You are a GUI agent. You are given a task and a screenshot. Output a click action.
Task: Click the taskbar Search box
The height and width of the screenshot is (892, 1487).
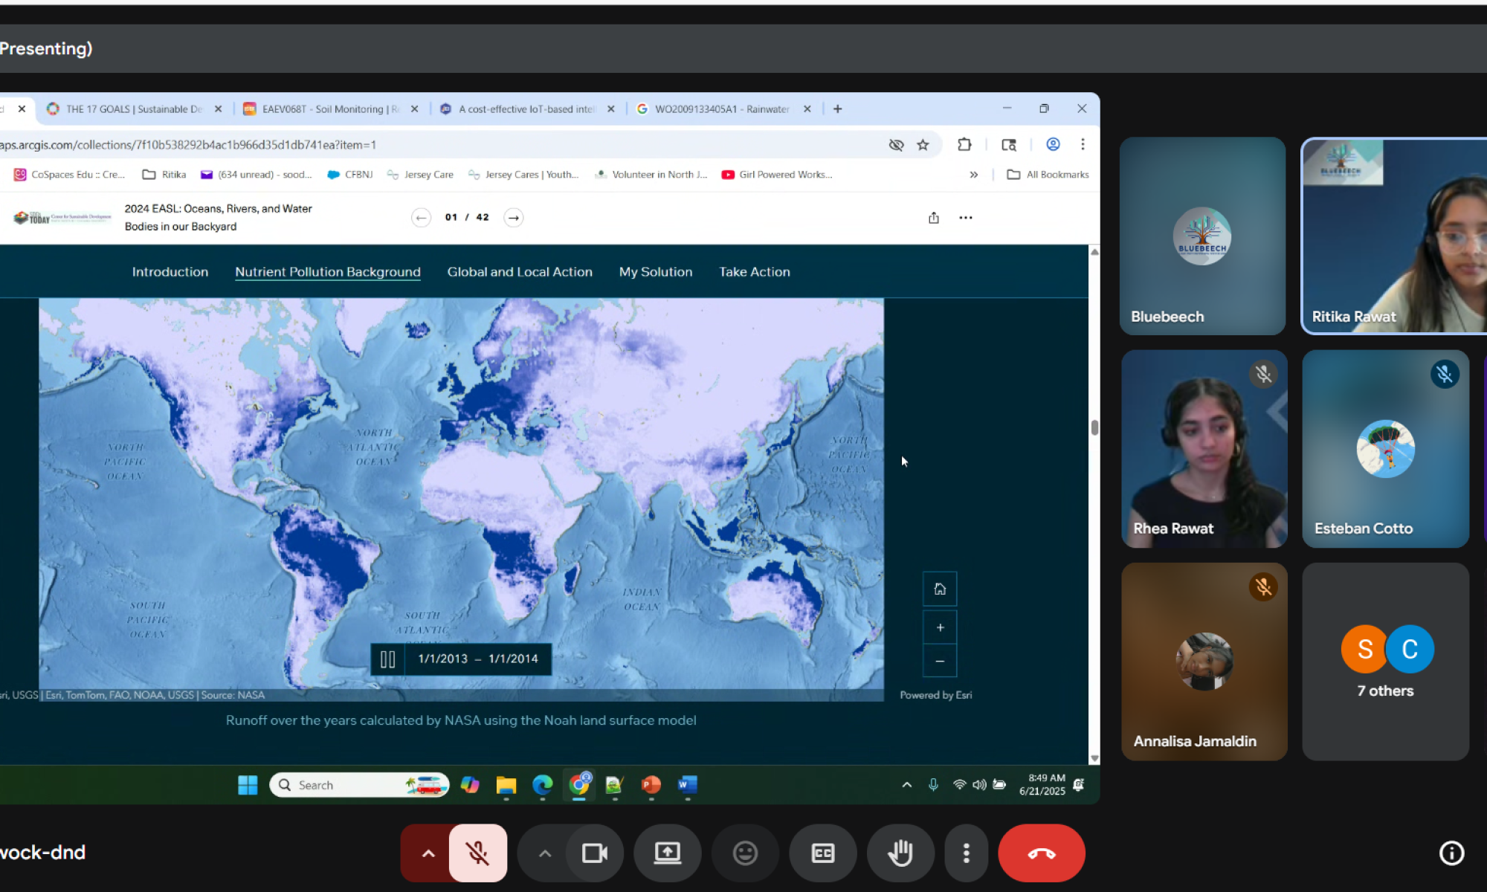[x=359, y=785]
